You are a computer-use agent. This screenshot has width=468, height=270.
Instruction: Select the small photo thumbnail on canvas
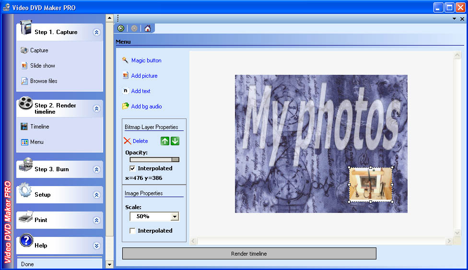pyautogui.click(x=370, y=184)
